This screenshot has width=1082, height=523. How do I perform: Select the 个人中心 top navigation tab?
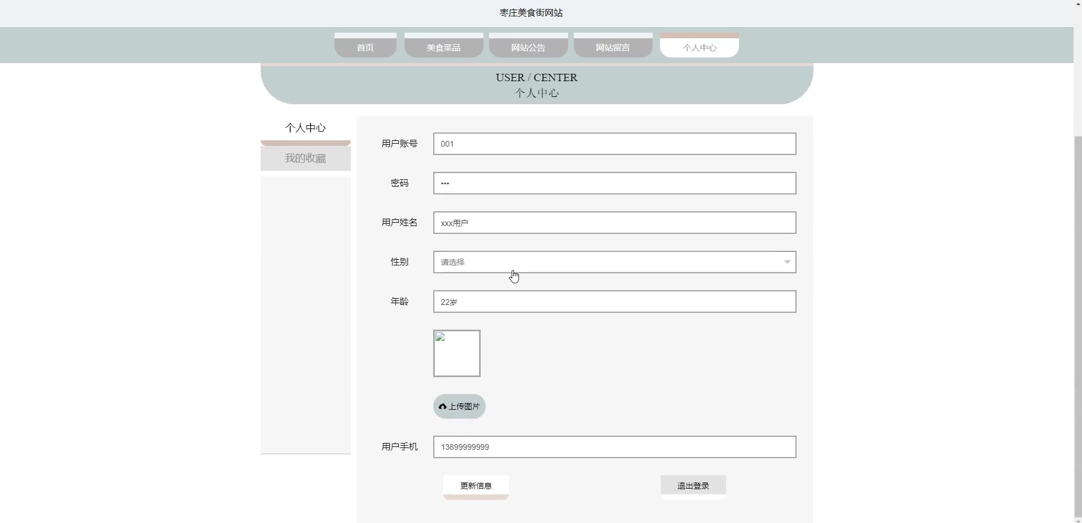[700, 45]
